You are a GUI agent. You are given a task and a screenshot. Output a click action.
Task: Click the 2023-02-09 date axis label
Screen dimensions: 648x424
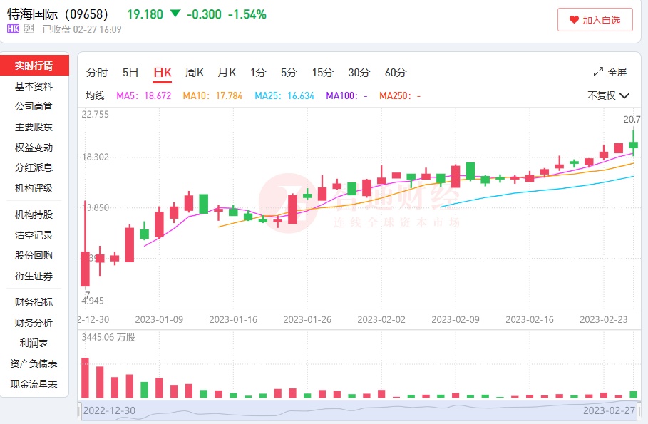(456, 319)
